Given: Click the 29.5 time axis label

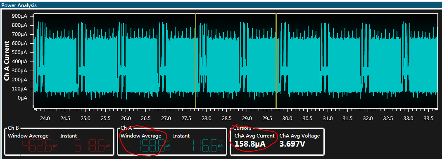Looking at the screenshot, I should tap(267, 118).
